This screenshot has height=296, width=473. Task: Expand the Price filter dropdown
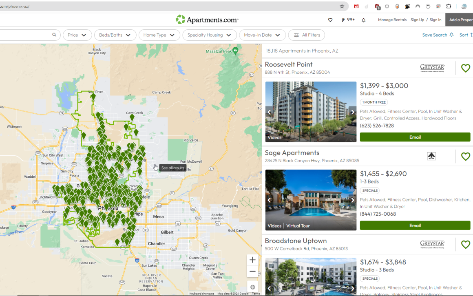click(x=77, y=35)
